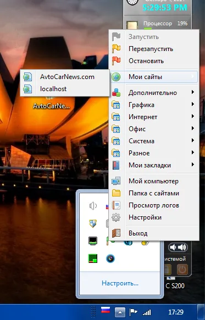
Task: Click the shield icon in tray popup
Action: coord(93,223)
